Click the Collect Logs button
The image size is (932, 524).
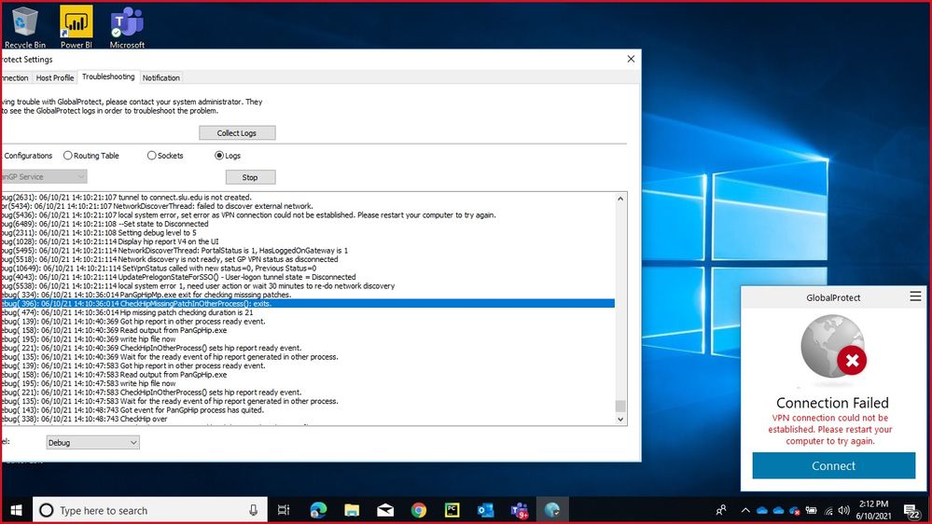237,133
